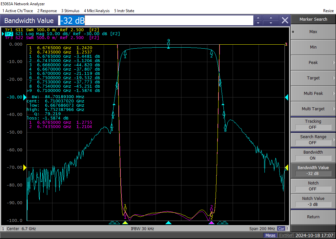Open the 4 Mkr/Analysis menu
This screenshot has height=239, width=336.
click(x=96, y=11)
